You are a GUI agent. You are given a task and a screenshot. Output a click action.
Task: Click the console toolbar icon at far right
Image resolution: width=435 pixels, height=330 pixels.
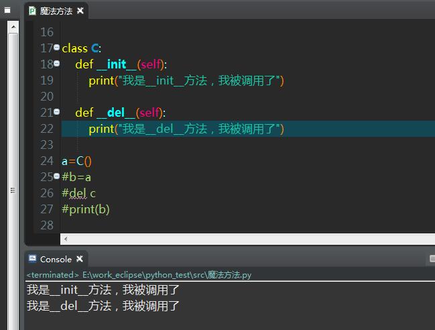click(x=432, y=259)
